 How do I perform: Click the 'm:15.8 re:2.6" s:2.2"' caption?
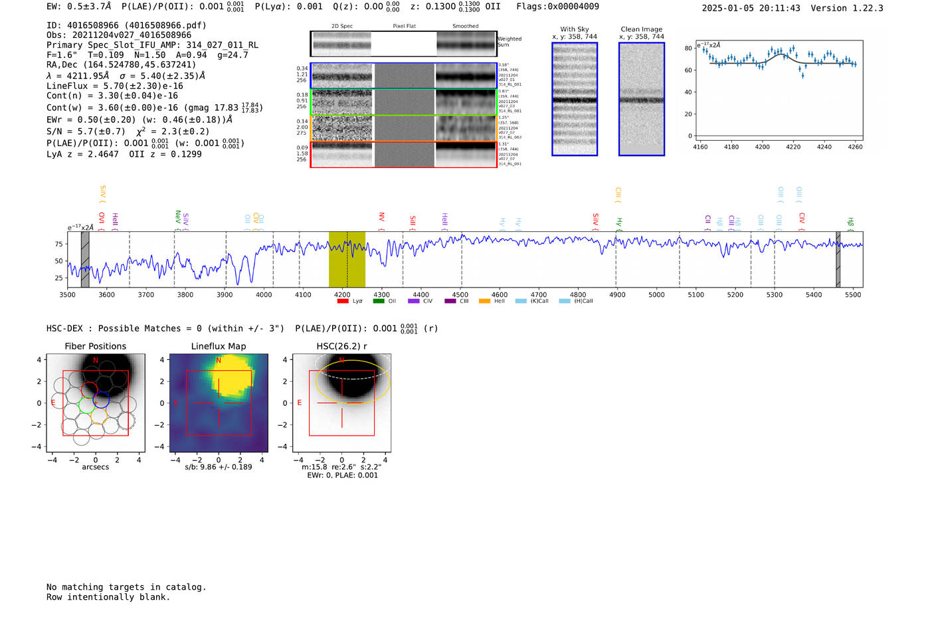coord(341,467)
